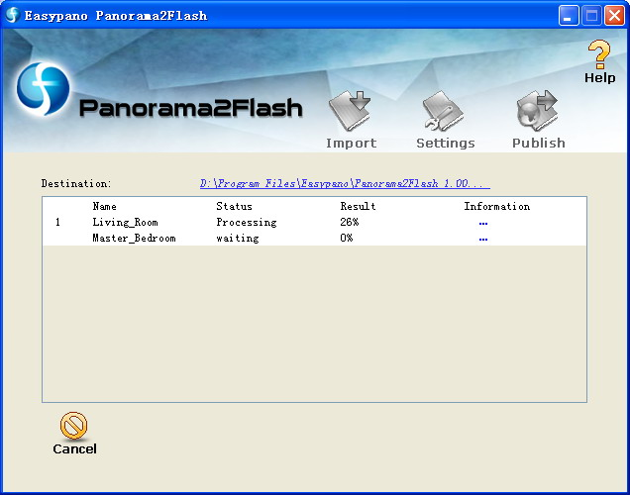Click the Publish globe icon
The width and height of the screenshot is (630, 495).
pos(537,111)
